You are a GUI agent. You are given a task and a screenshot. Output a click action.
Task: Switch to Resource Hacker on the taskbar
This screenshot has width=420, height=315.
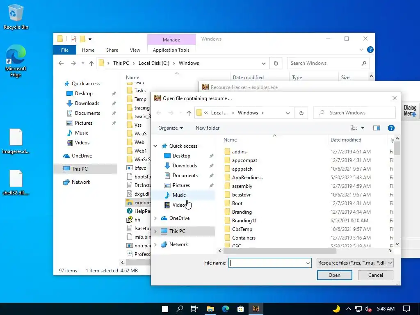(256, 309)
